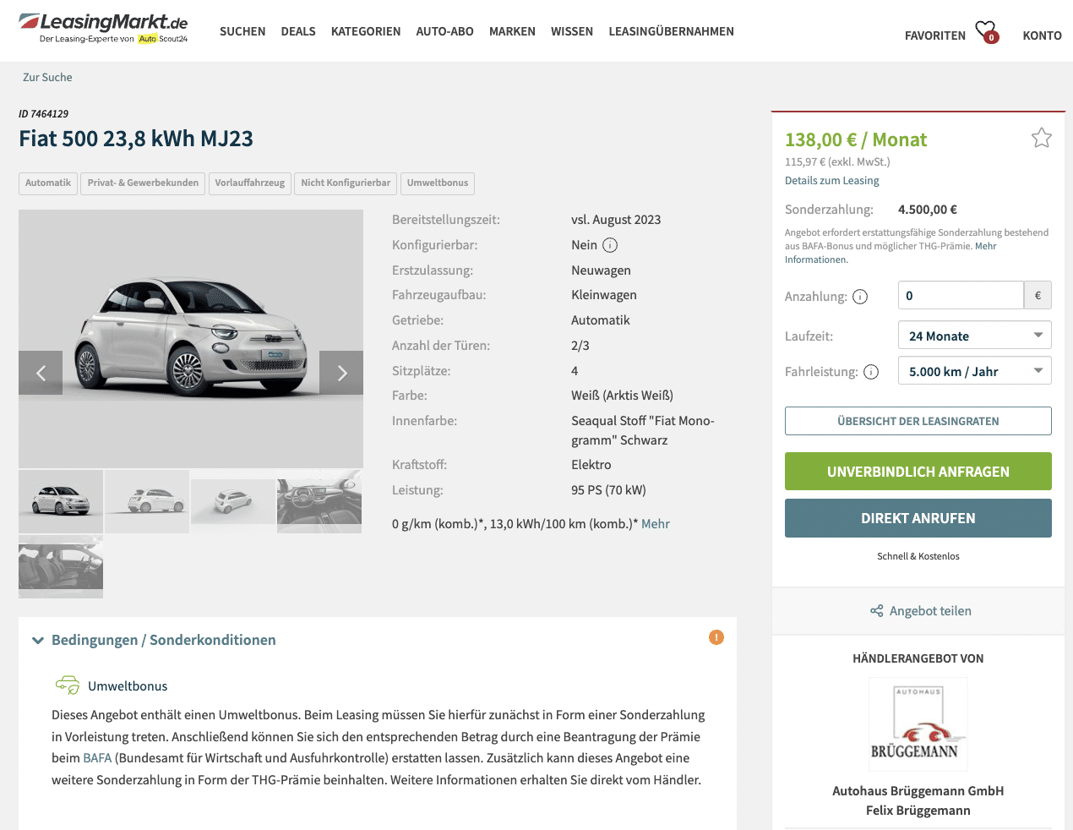Click UNVERBINDLICH ANFRAGEN button

coord(918,472)
